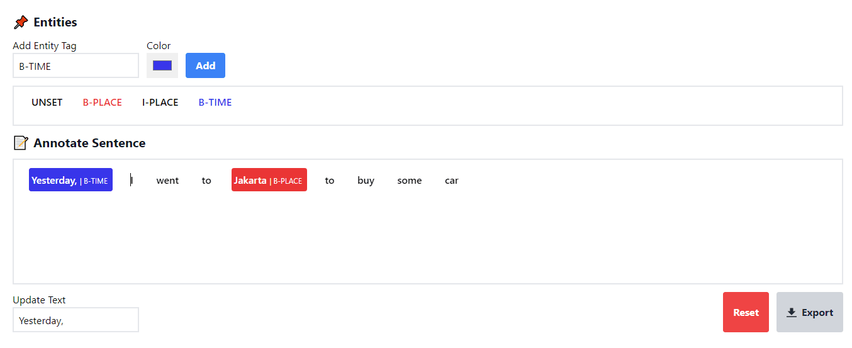Select the word to before Jakarta
Viewport: 852px width, 348px height.
(x=206, y=181)
